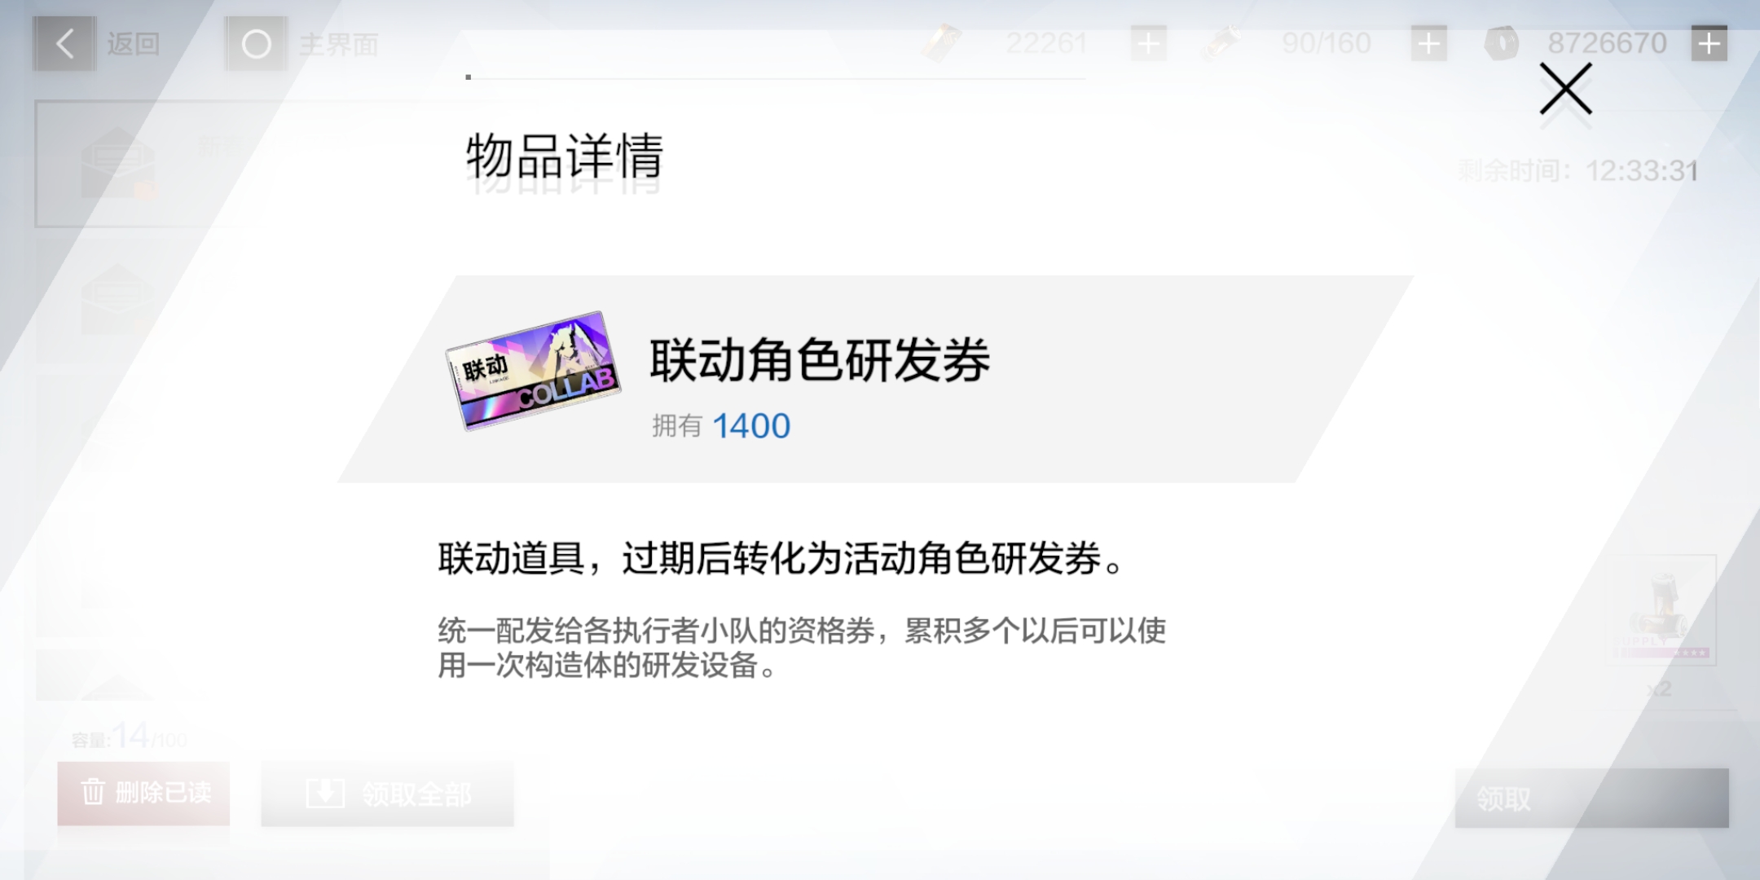Tap the cog currency icon beside 8726670

pyautogui.click(x=1502, y=42)
